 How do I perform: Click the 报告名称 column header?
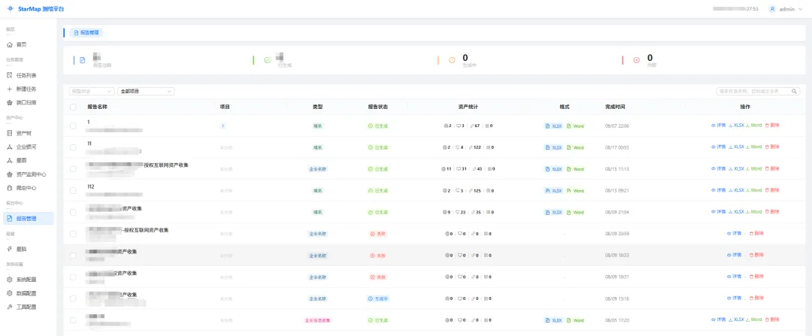97,107
